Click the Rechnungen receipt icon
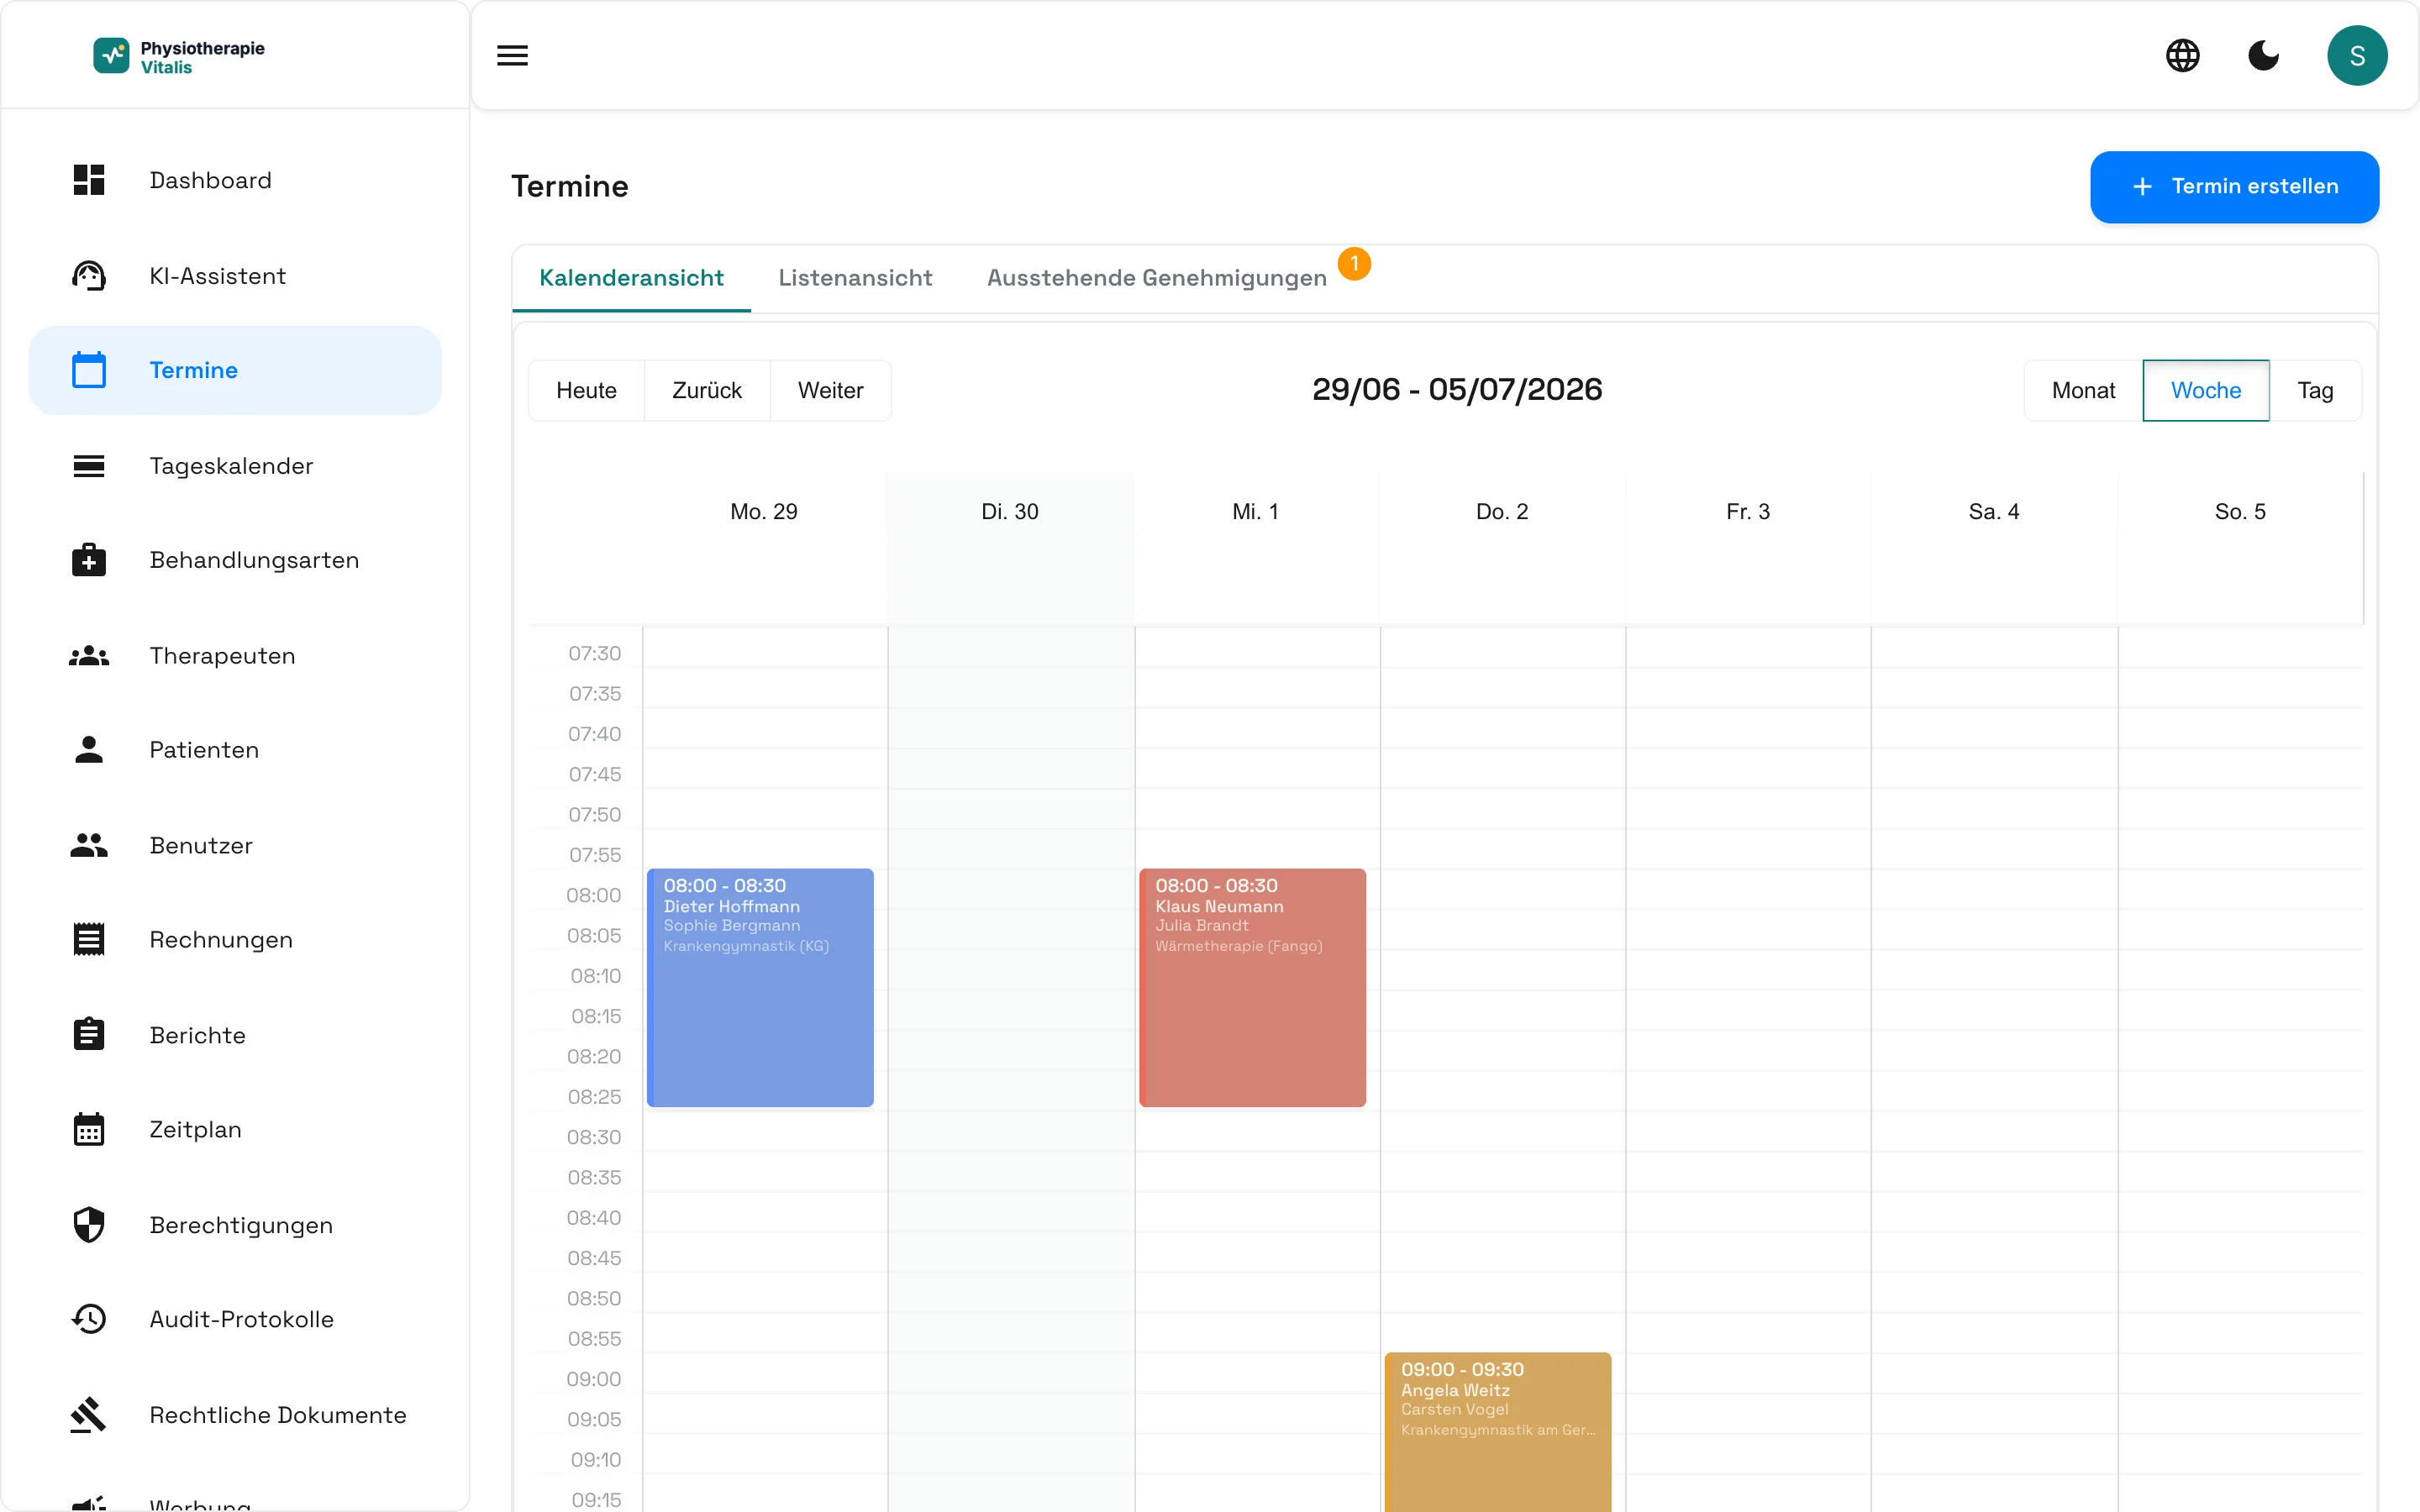Image resolution: width=2420 pixels, height=1512 pixels. [x=89, y=940]
